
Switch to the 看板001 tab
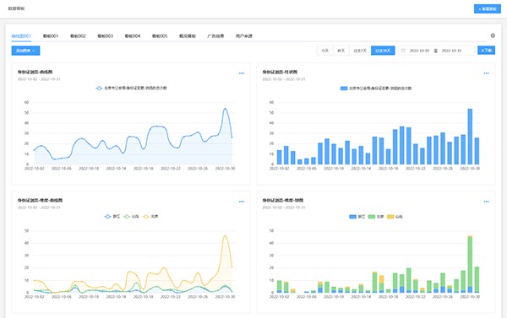click(51, 35)
